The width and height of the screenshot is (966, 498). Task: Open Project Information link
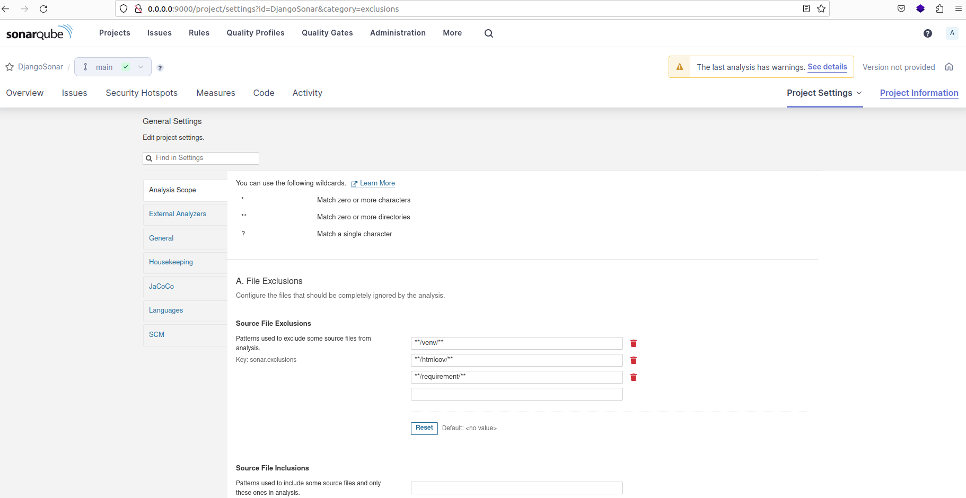(919, 93)
